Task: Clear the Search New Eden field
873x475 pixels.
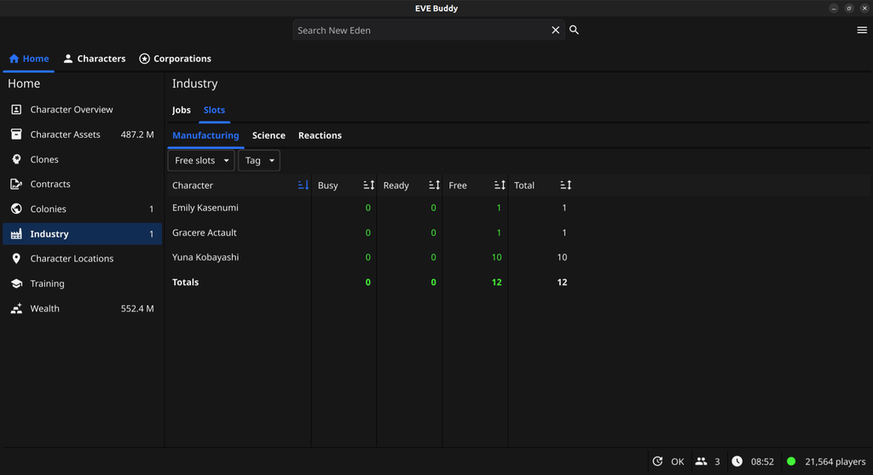Action: click(x=555, y=30)
